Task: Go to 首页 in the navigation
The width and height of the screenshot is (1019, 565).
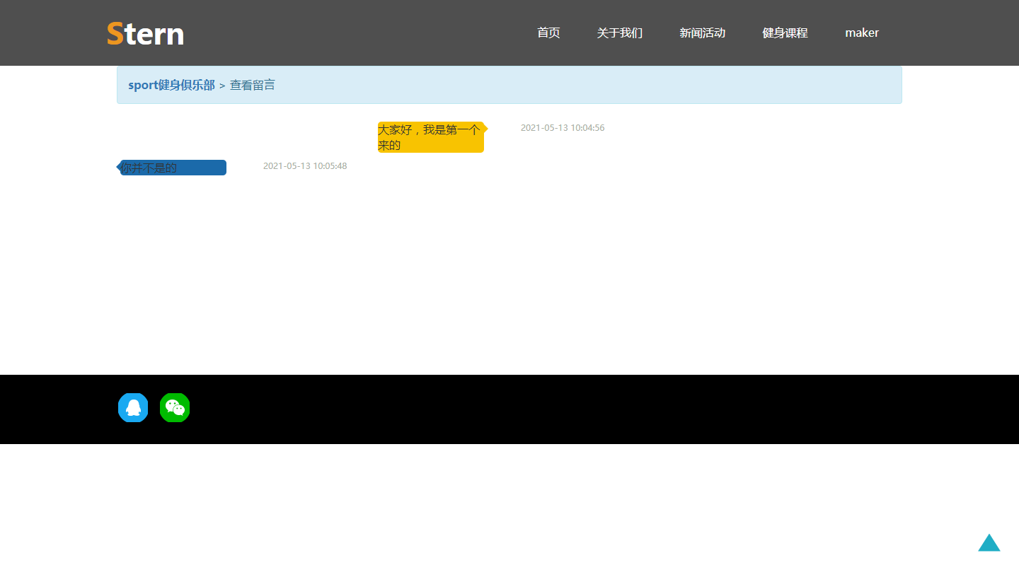Action: (x=548, y=33)
